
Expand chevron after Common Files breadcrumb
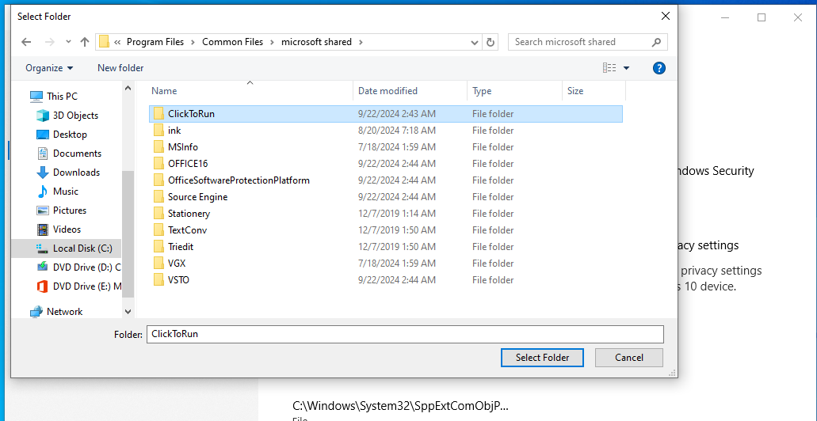point(273,42)
